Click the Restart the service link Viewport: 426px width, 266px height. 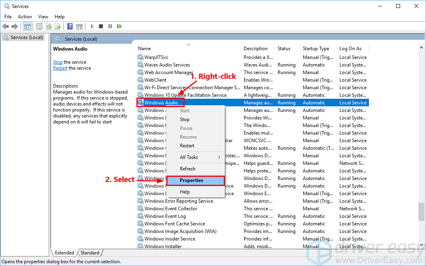tap(60, 68)
